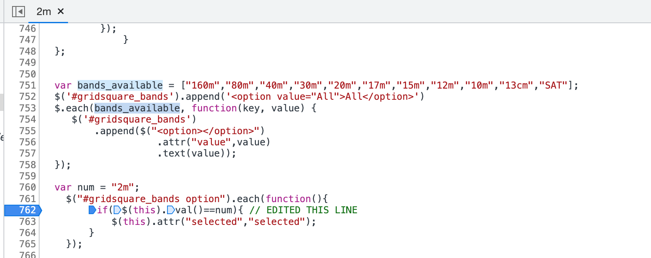Add a breakpoint on line 760
The width and height of the screenshot is (651, 258).
point(28,187)
